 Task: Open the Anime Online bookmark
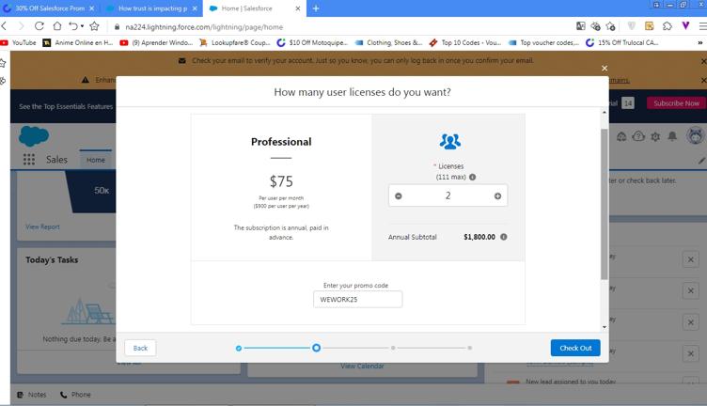[x=78, y=43]
